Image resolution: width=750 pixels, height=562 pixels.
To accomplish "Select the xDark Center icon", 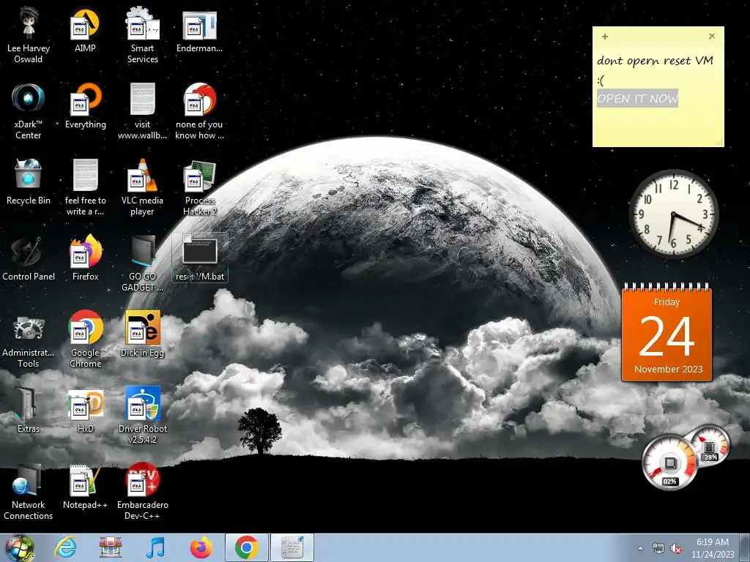I will [29, 112].
